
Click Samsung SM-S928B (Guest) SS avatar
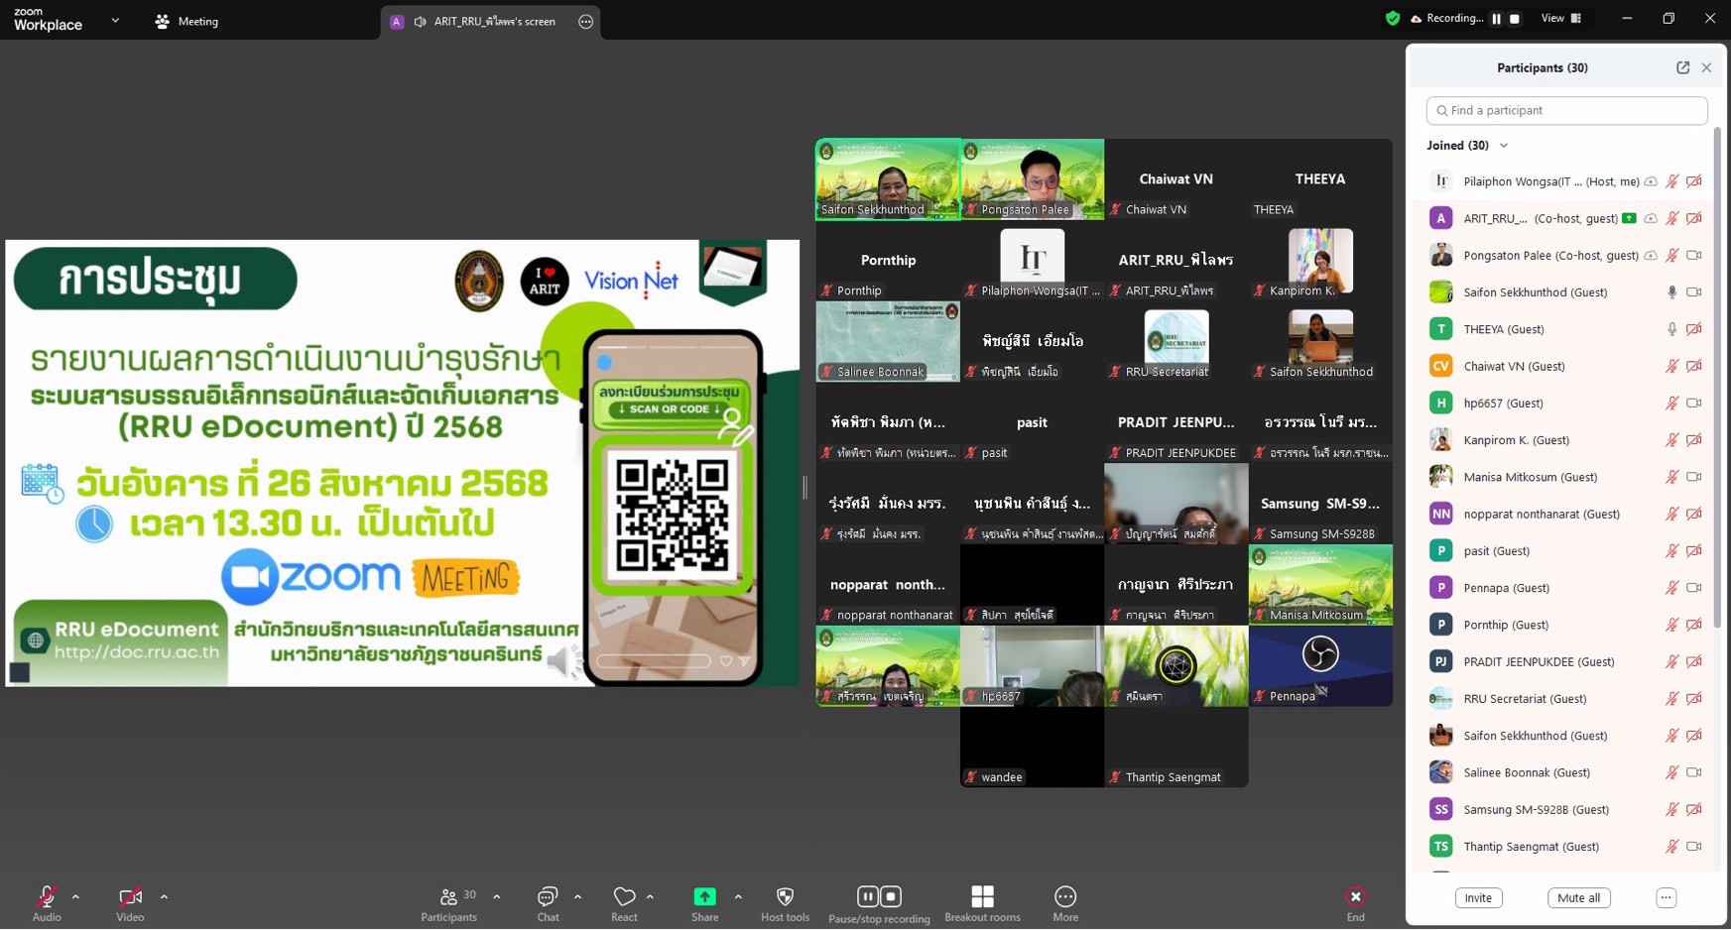click(x=1440, y=809)
